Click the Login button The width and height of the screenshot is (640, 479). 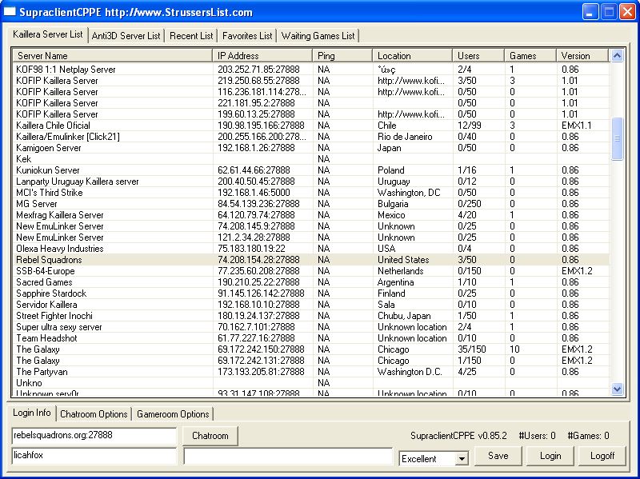pyautogui.click(x=550, y=456)
